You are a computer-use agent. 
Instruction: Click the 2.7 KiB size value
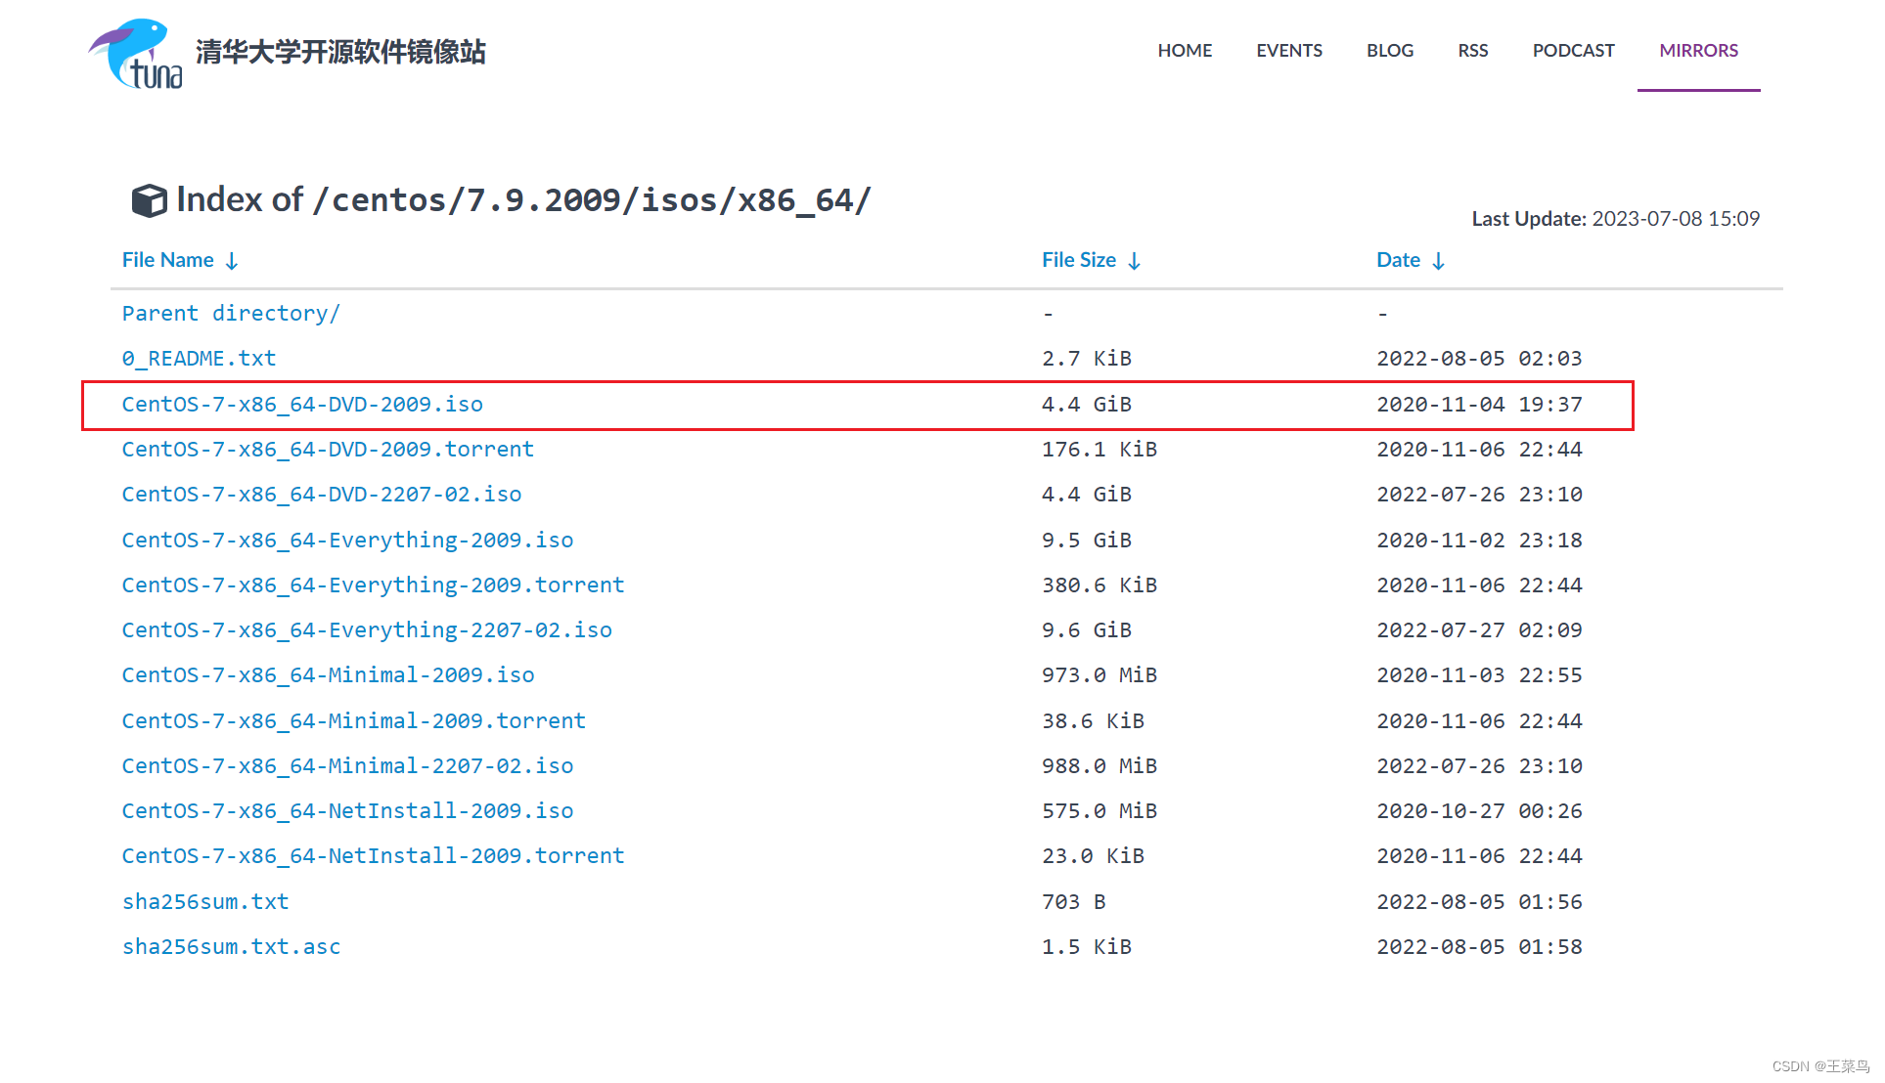pyautogui.click(x=1087, y=359)
